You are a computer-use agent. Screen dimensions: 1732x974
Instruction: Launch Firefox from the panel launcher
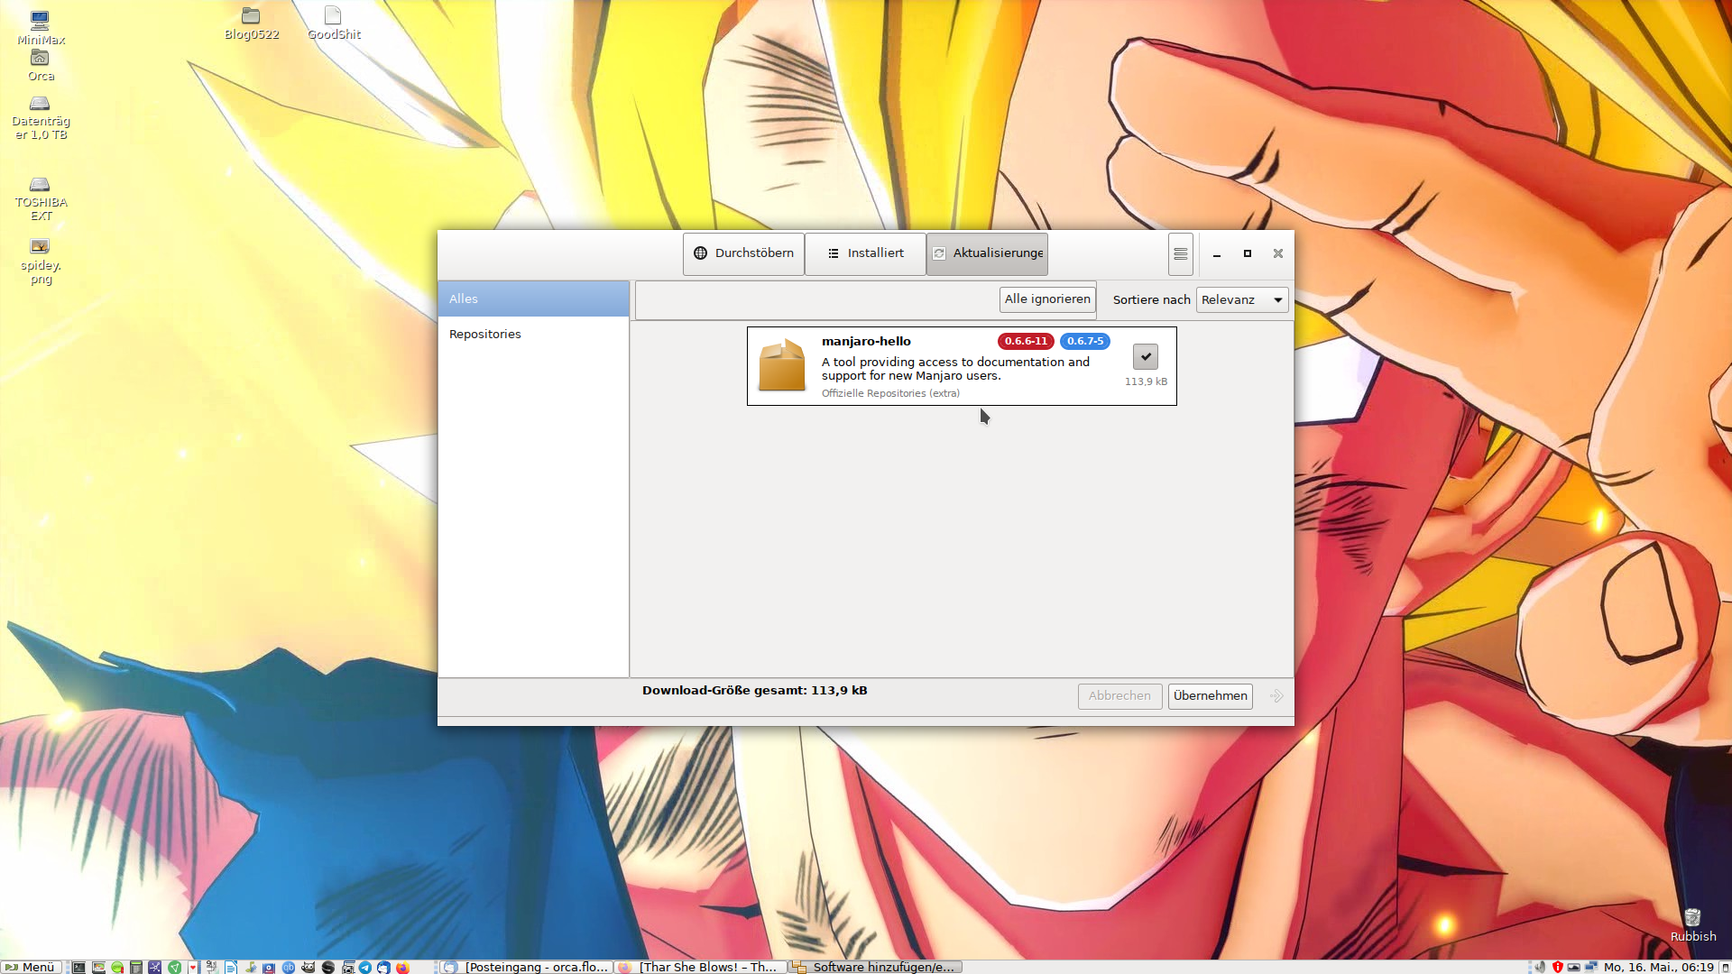[x=402, y=967]
